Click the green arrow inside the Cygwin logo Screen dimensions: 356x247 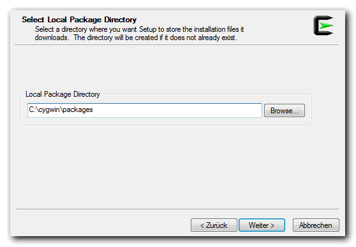tap(326, 25)
